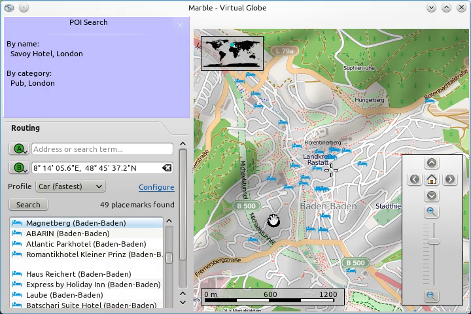Viewport: 471px width, 314px height.
Task: Pan the map right with arrow button
Action: tap(449, 179)
